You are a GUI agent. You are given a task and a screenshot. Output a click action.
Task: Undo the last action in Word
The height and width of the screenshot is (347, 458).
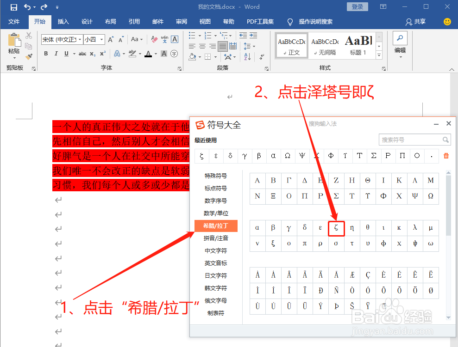coord(27,7)
